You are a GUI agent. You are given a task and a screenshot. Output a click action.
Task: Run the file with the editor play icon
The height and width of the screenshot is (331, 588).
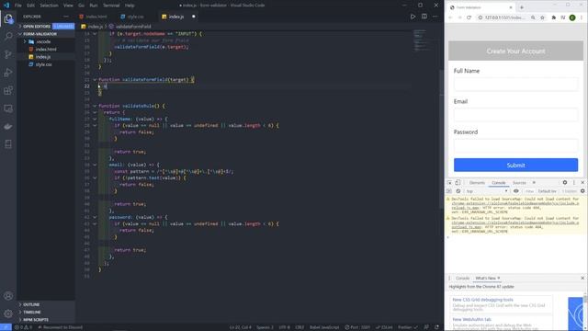(x=413, y=17)
